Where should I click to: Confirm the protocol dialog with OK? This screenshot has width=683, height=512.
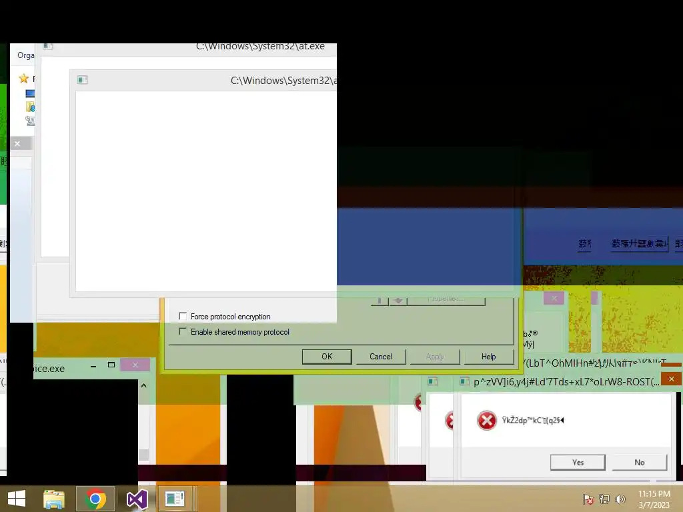tap(327, 357)
